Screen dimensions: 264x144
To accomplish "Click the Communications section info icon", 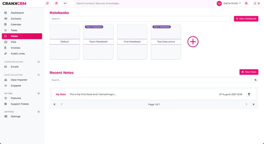I will coord(39,62).
